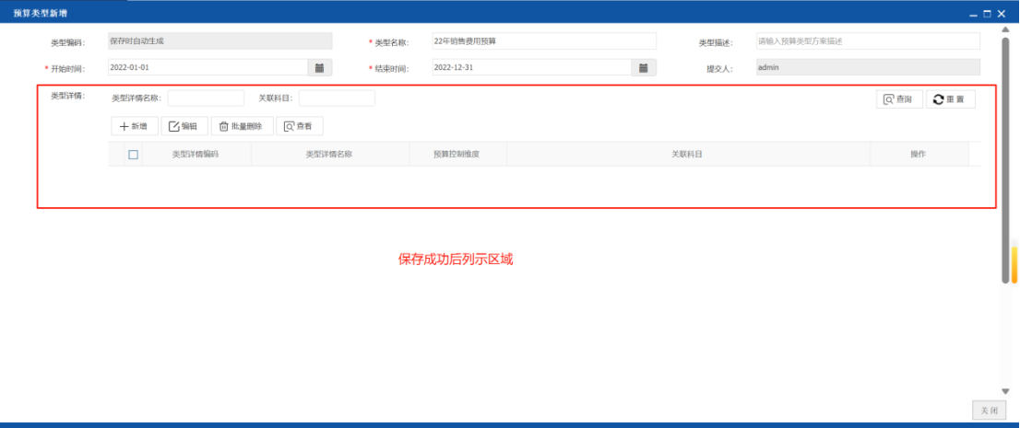Click the vertical scrollbar thumb
The width and height of the screenshot is (1020, 428).
pos(1005,160)
